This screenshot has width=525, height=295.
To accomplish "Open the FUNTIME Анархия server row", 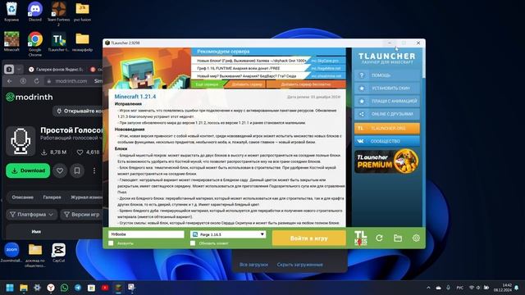I will click(x=268, y=68).
